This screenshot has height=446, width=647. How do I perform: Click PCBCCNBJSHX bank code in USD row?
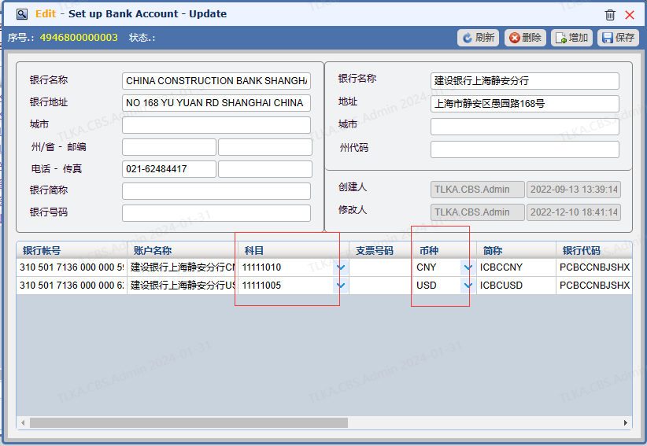pos(594,286)
